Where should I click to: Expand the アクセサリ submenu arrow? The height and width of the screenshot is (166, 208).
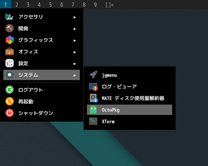coord(75,17)
